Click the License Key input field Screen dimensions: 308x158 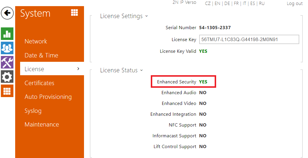tap(249, 40)
